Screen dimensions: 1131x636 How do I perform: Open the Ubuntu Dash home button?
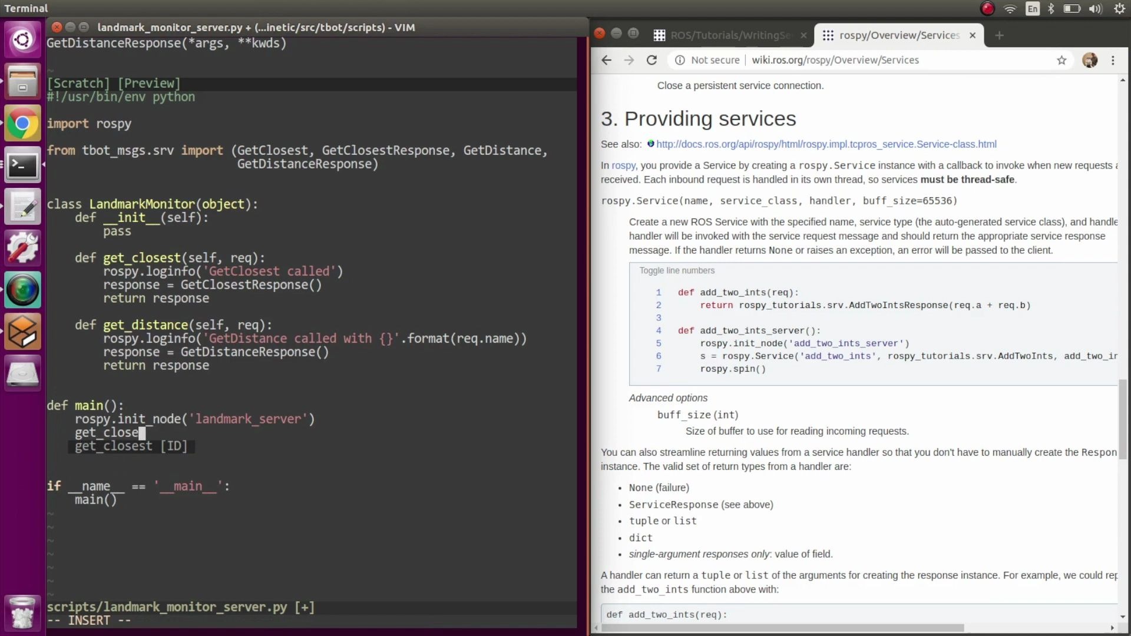(22, 39)
